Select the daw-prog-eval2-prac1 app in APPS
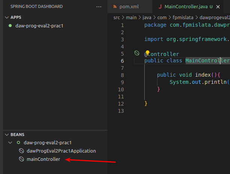The image size is (230, 174). [39, 26]
